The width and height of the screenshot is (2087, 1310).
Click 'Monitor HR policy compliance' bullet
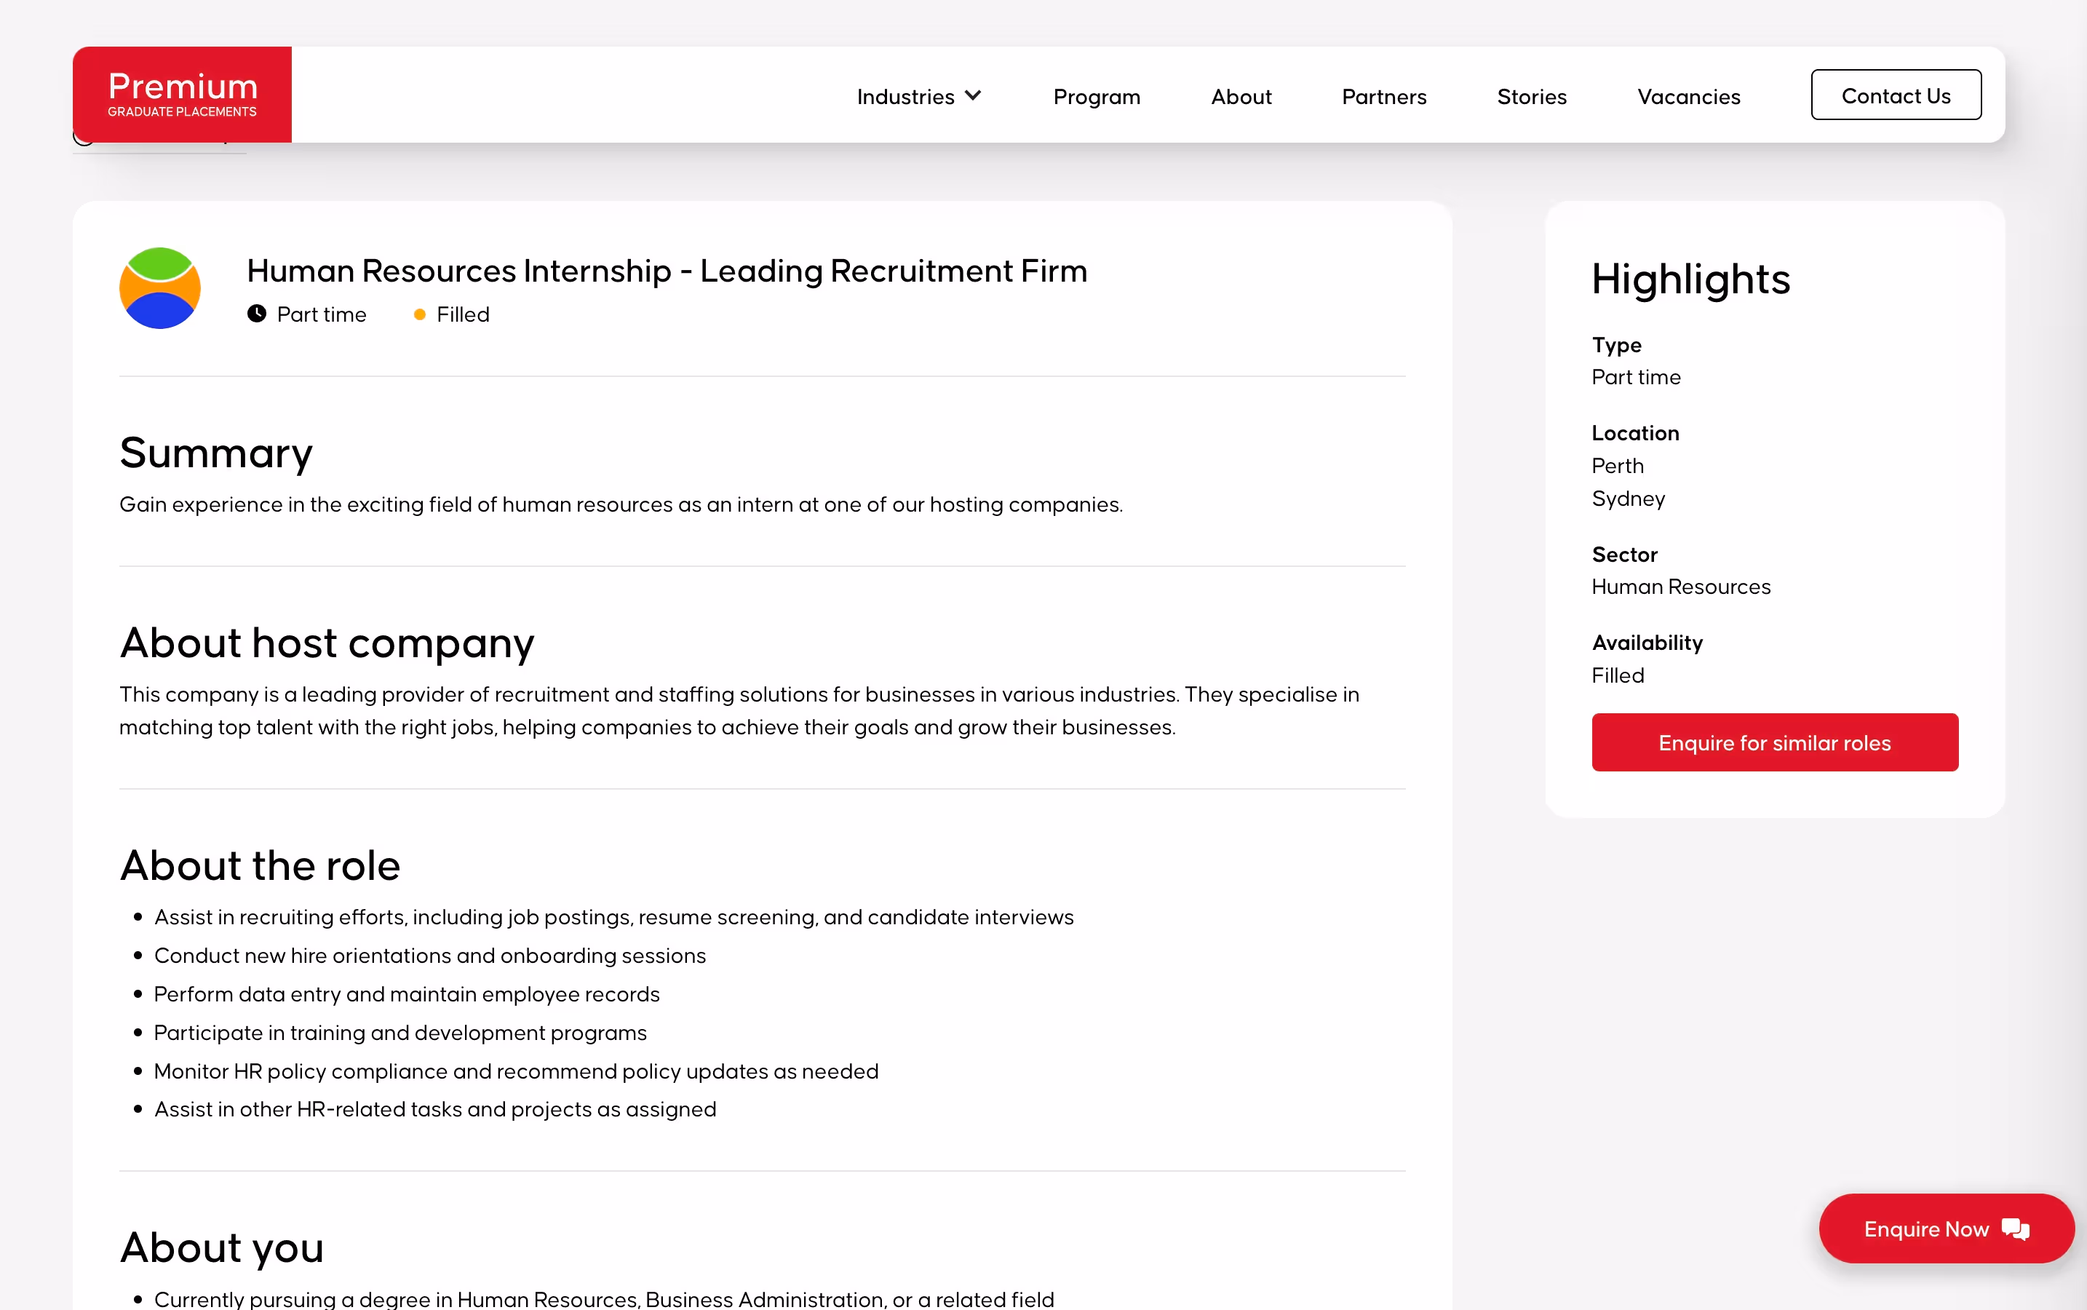517,1071
